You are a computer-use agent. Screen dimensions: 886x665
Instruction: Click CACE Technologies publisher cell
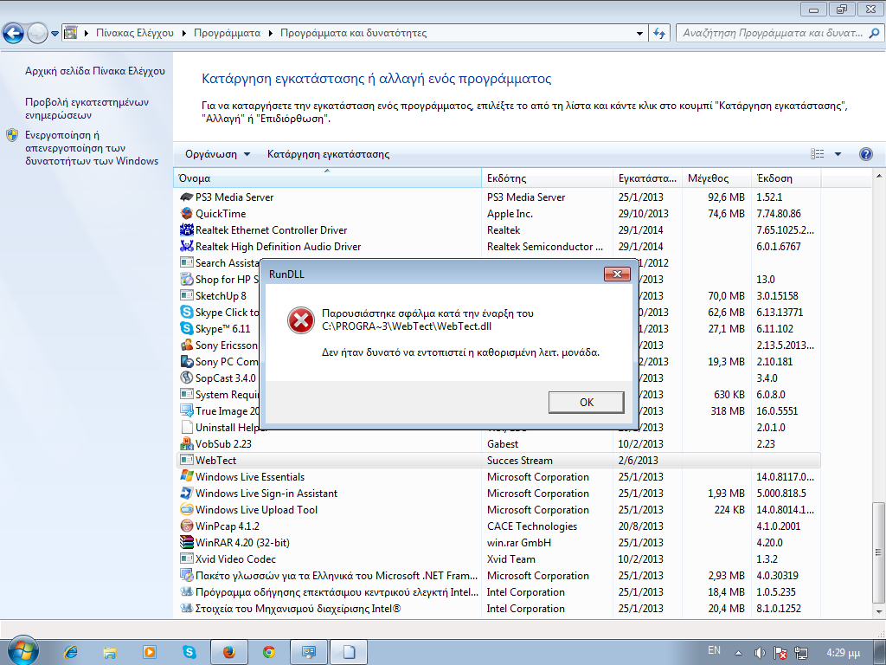tap(532, 526)
